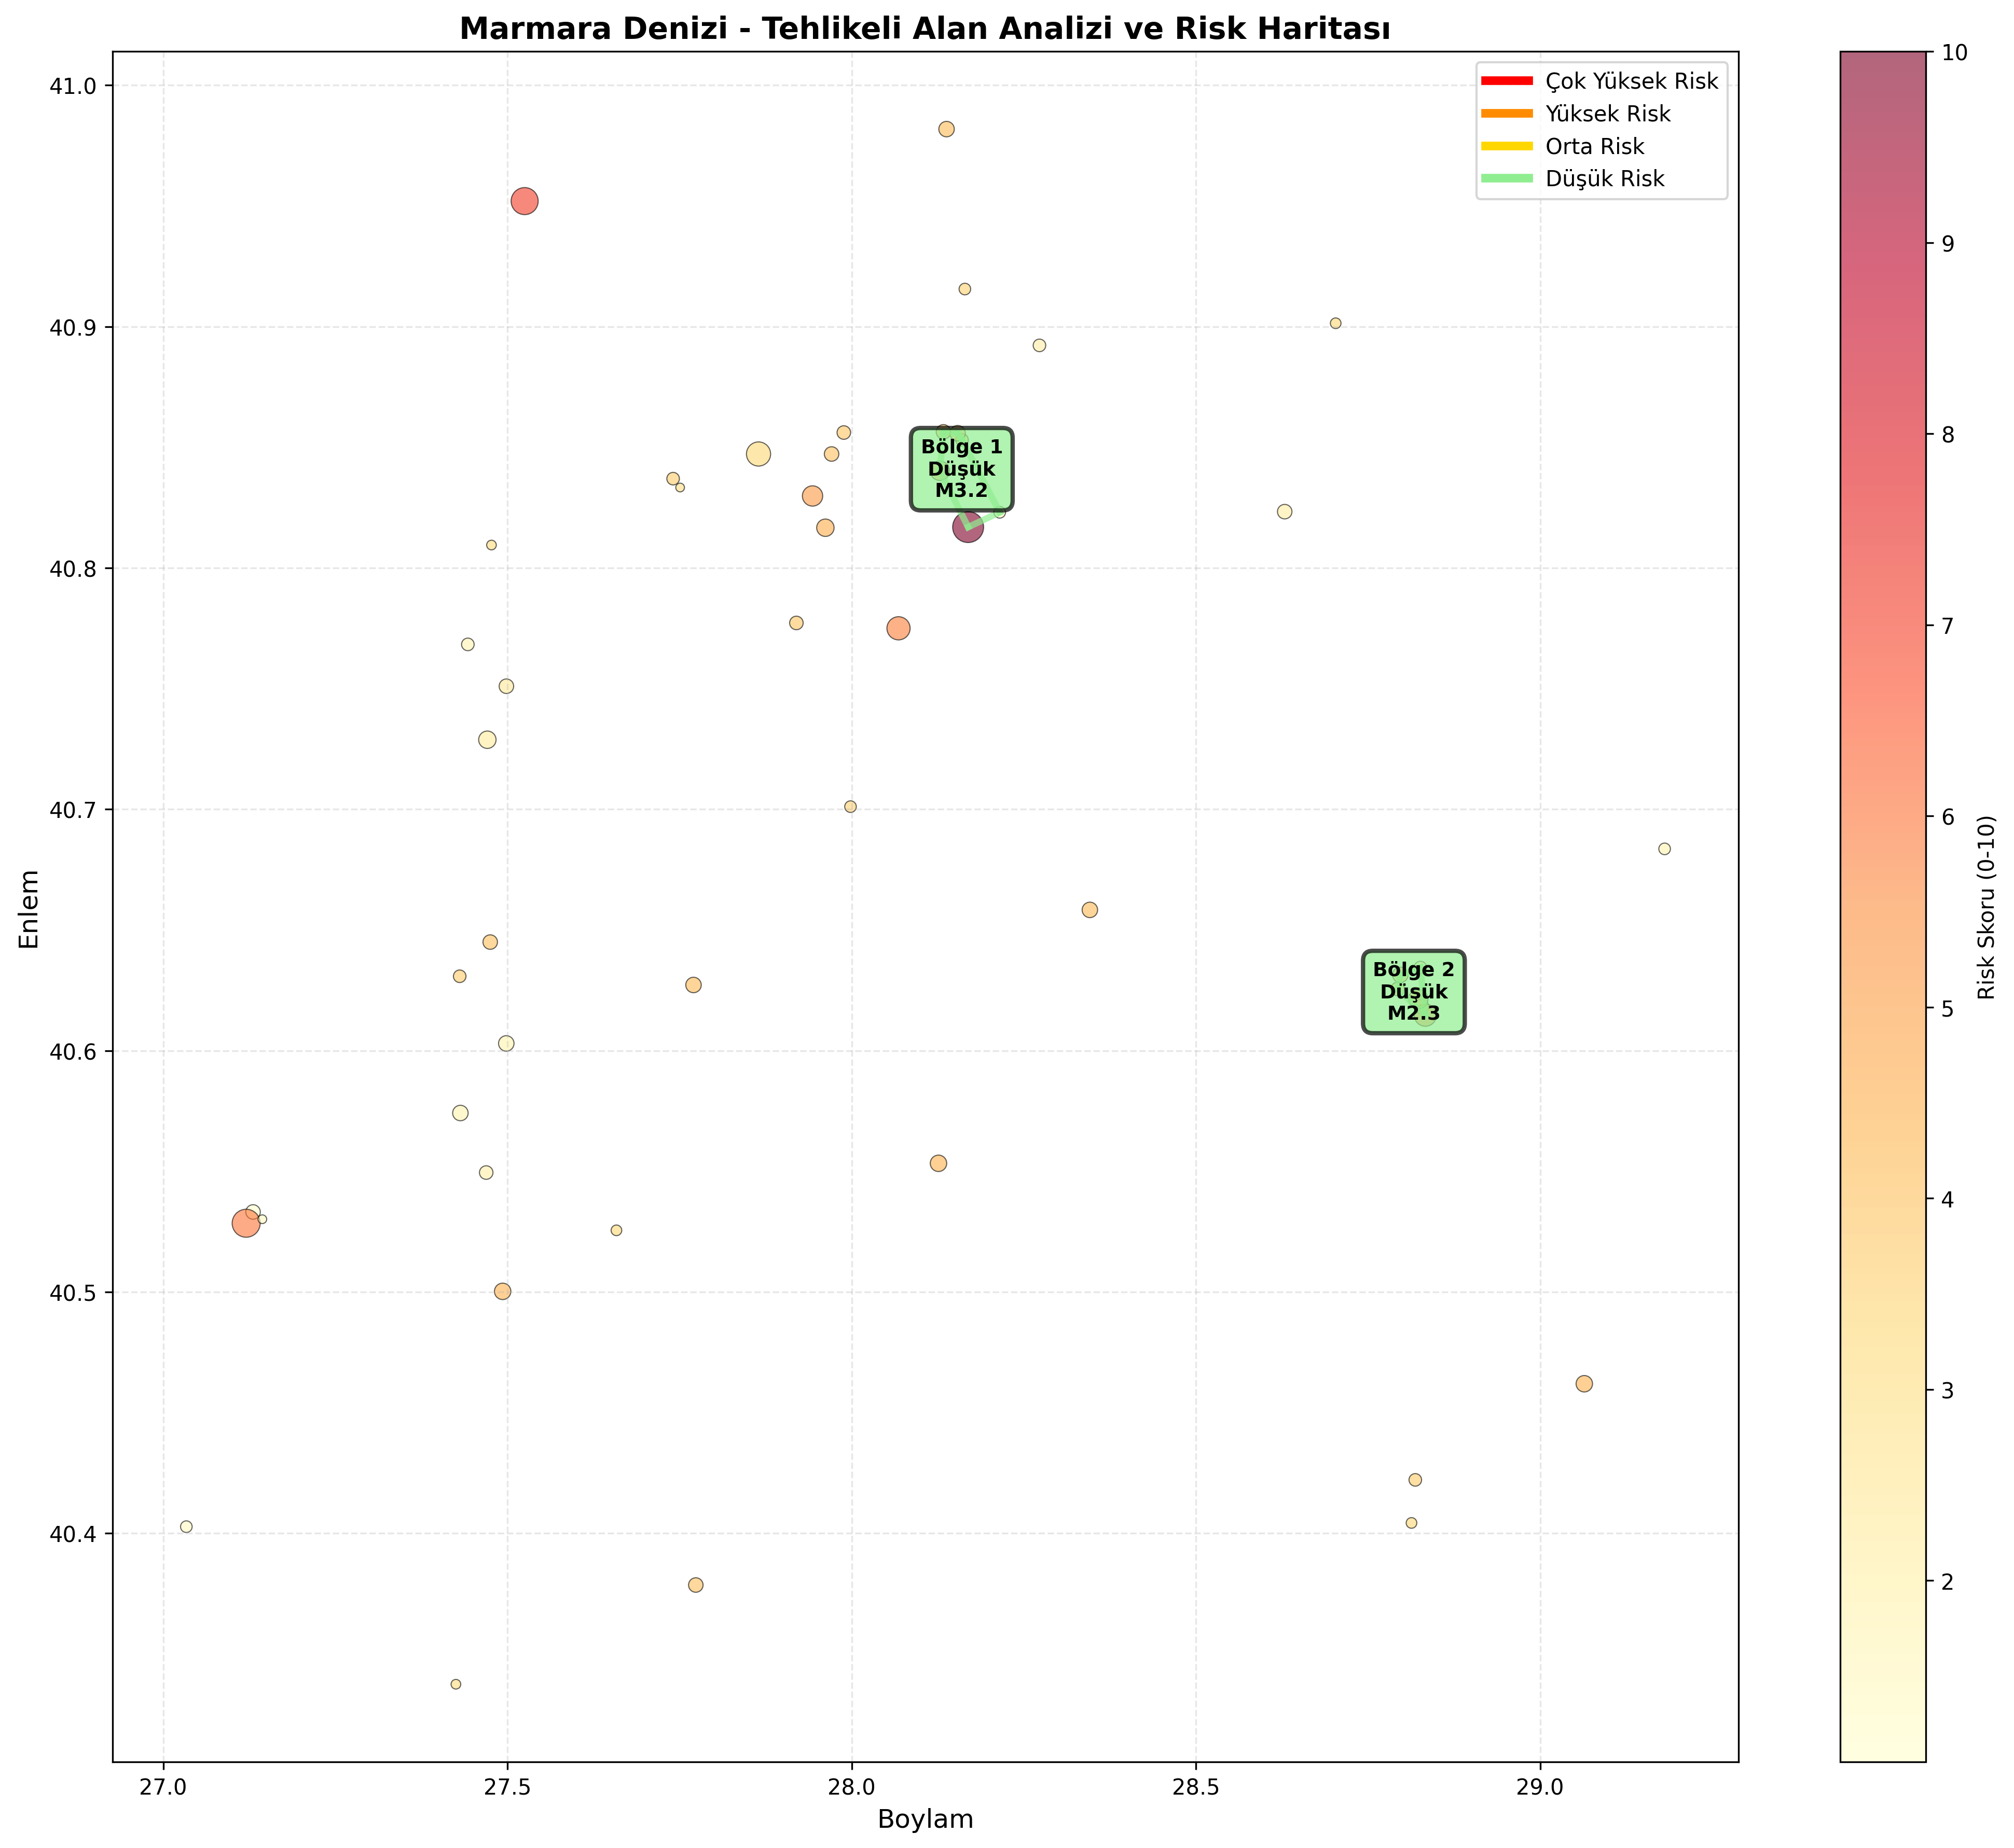Pick the orange legend line swatch
This screenshot has height=1848, width=2014.
click(1506, 113)
